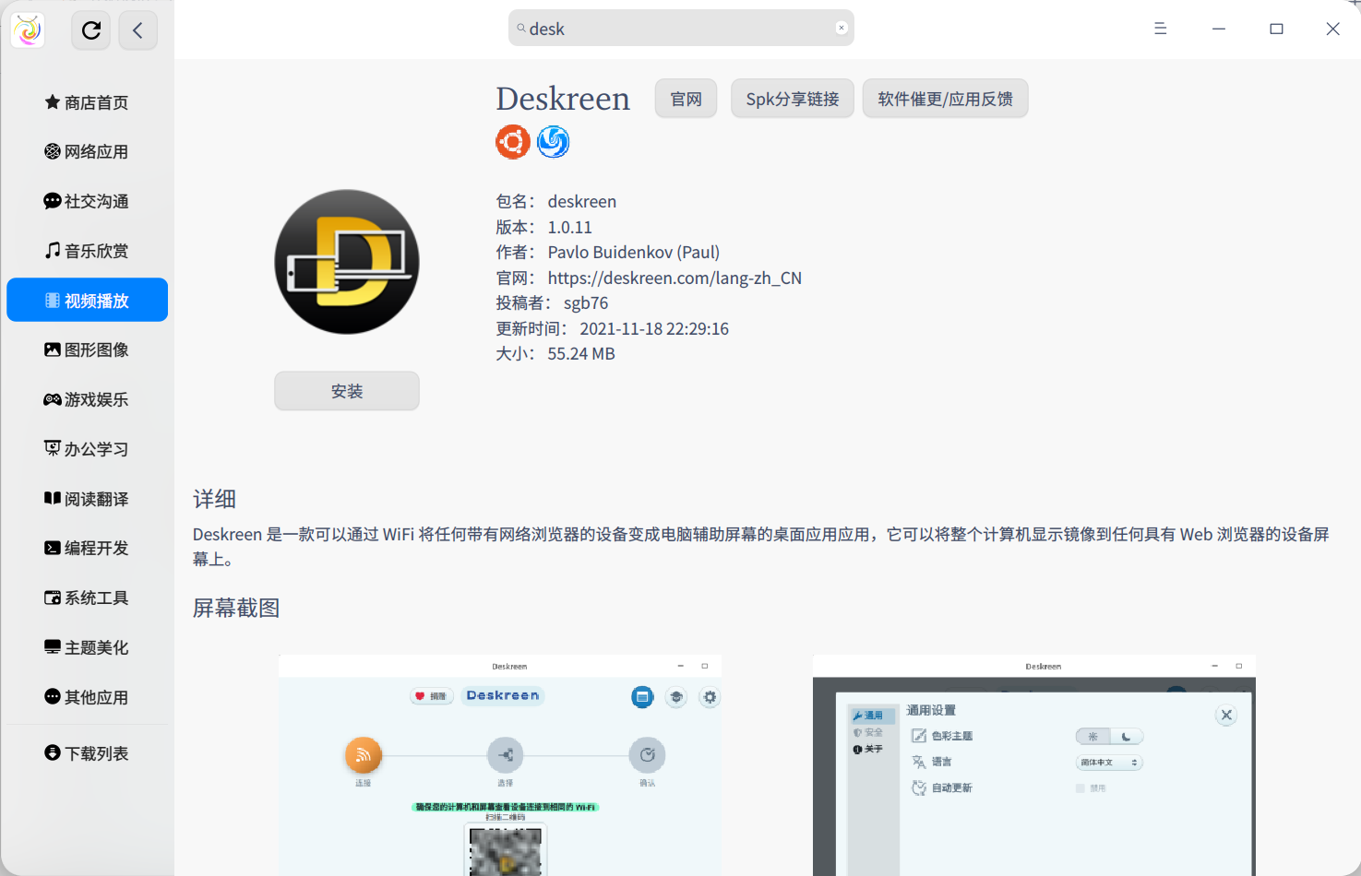Click the Deskreen app logo

tap(347, 262)
